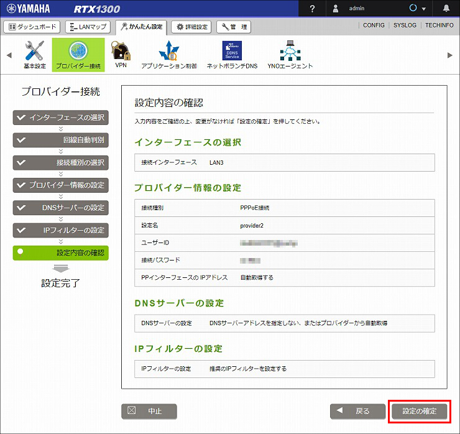
Task: Click the YAMAHA logo
Action: pyautogui.click(x=29, y=9)
